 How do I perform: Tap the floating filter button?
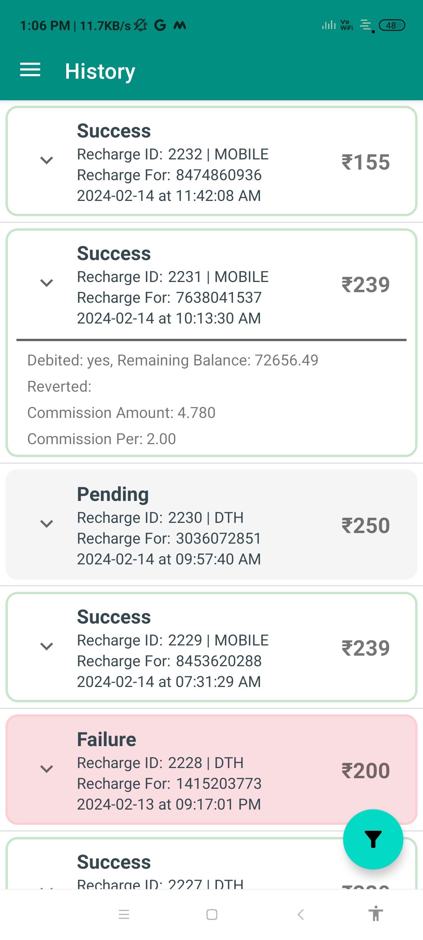click(373, 839)
